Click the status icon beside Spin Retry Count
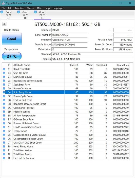 [x=4, y=92]
